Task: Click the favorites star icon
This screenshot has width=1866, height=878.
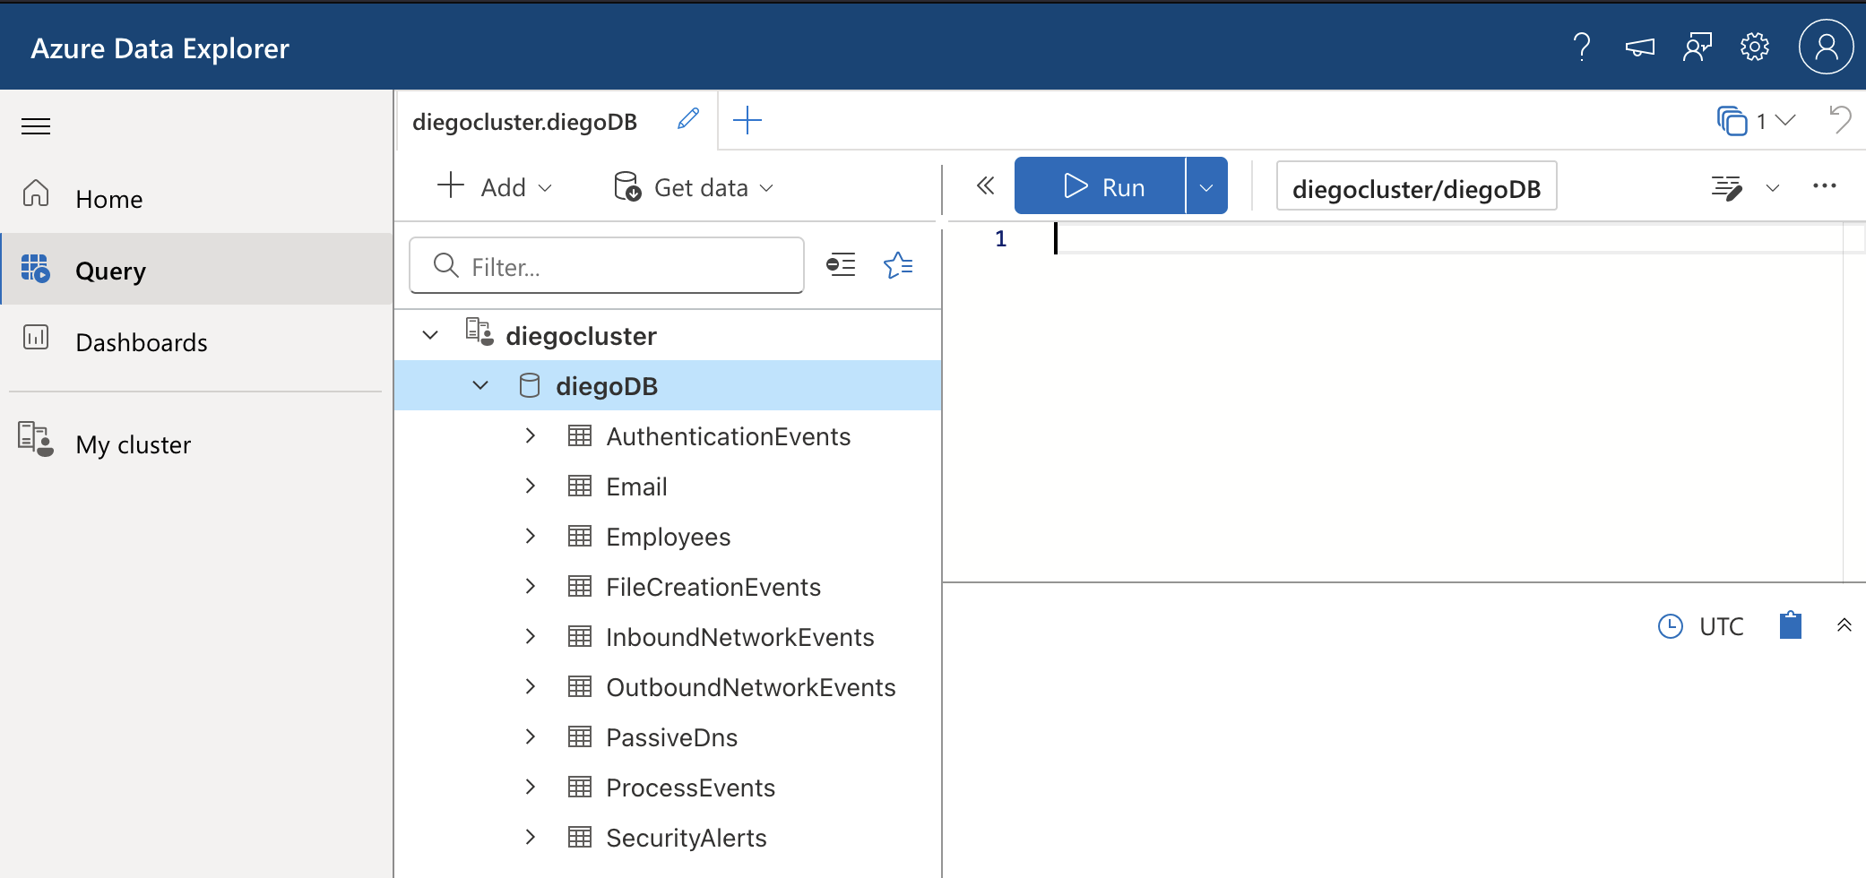Action: (898, 265)
